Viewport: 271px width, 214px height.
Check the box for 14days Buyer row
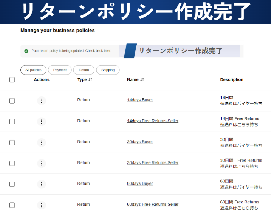[12, 101]
